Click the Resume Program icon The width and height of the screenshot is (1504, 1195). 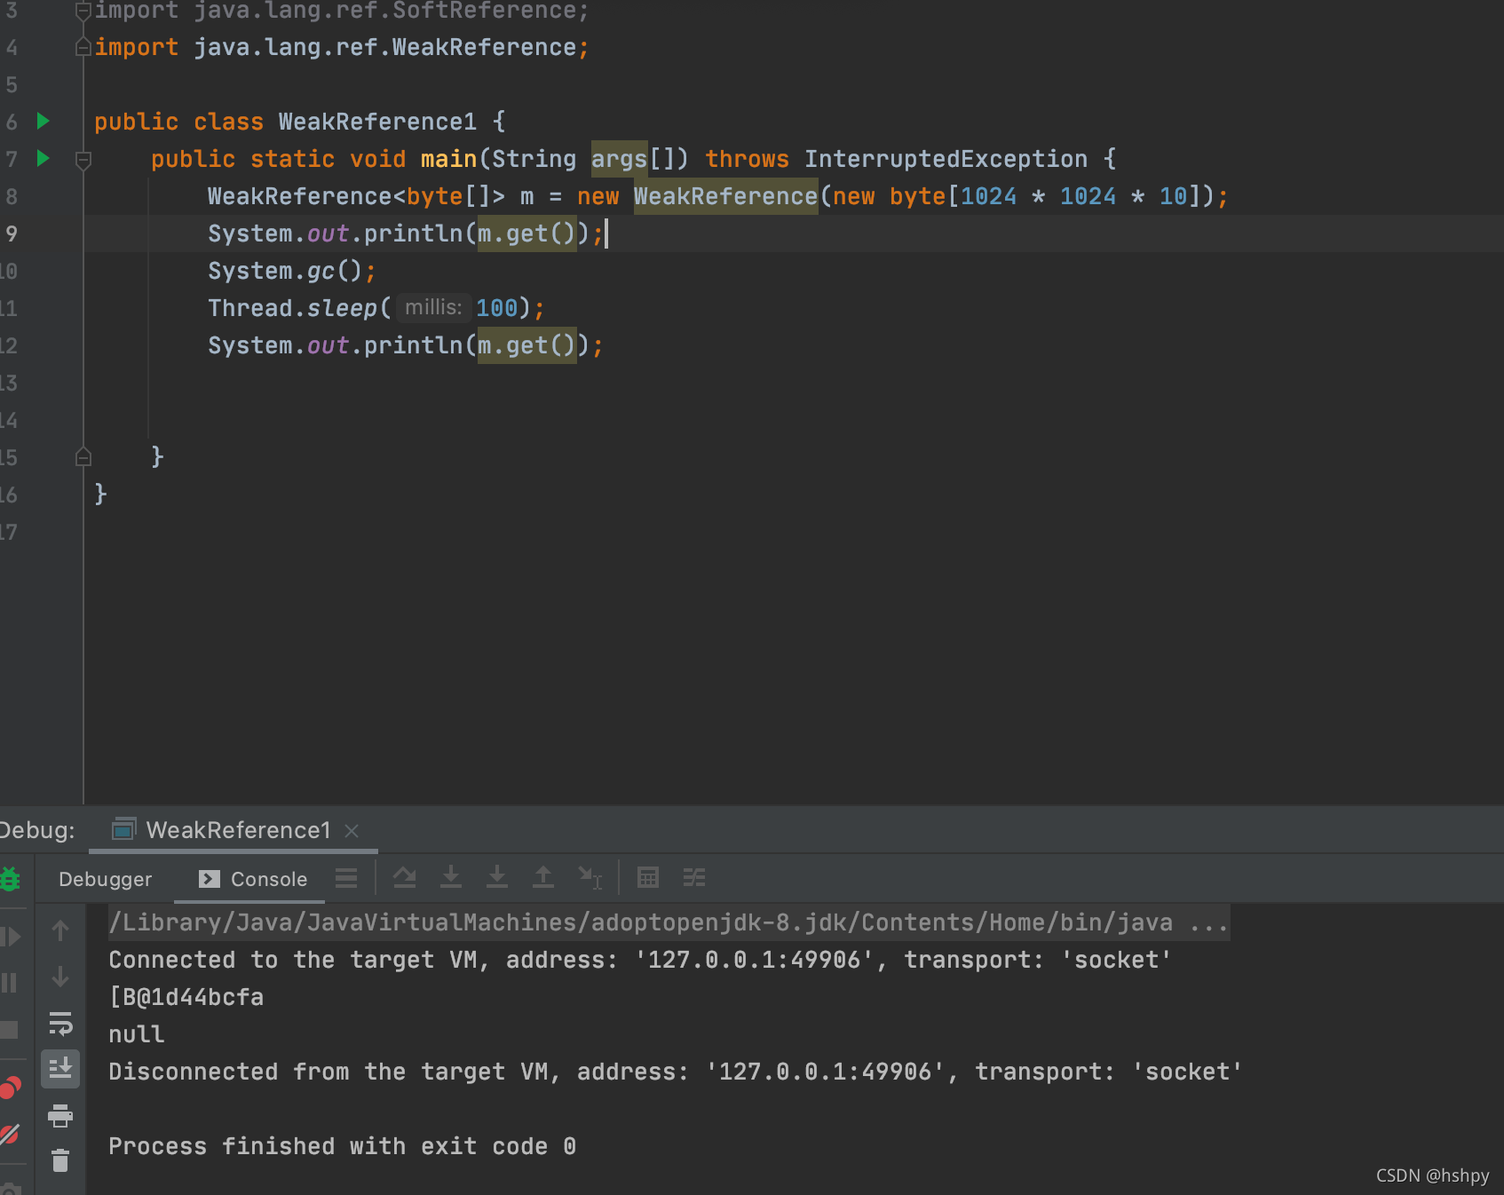pyautogui.click(x=11, y=937)
